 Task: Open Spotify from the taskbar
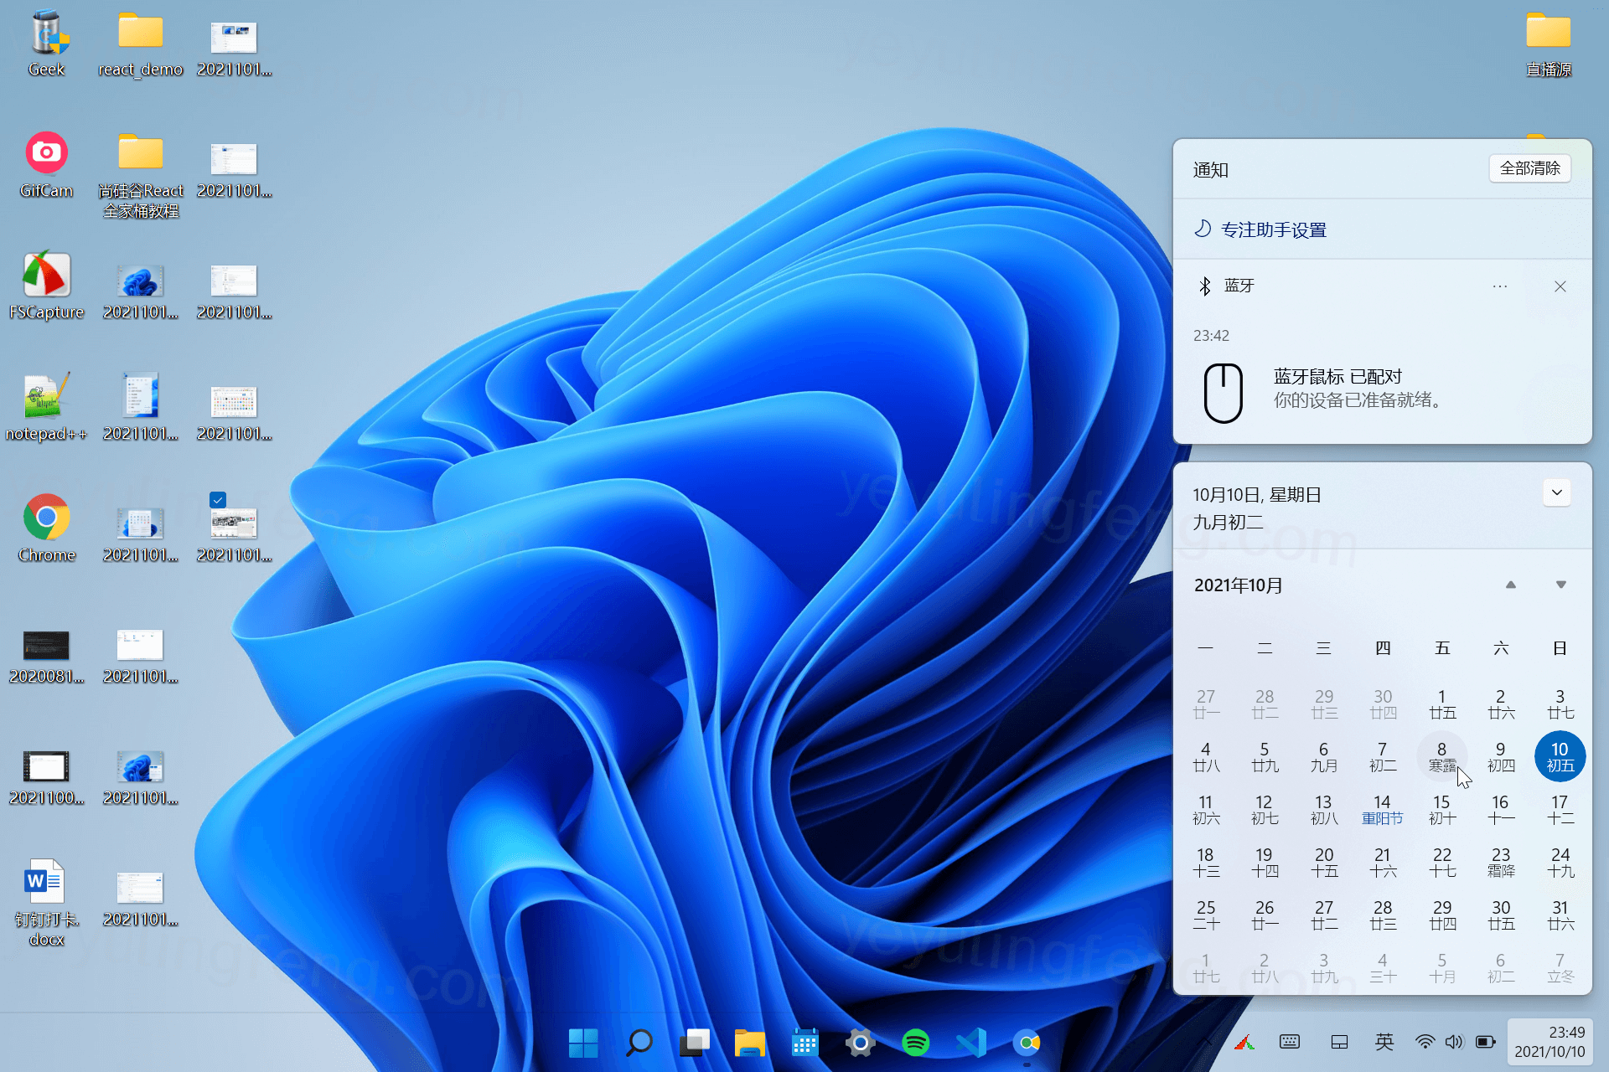tap(915, 1043)
